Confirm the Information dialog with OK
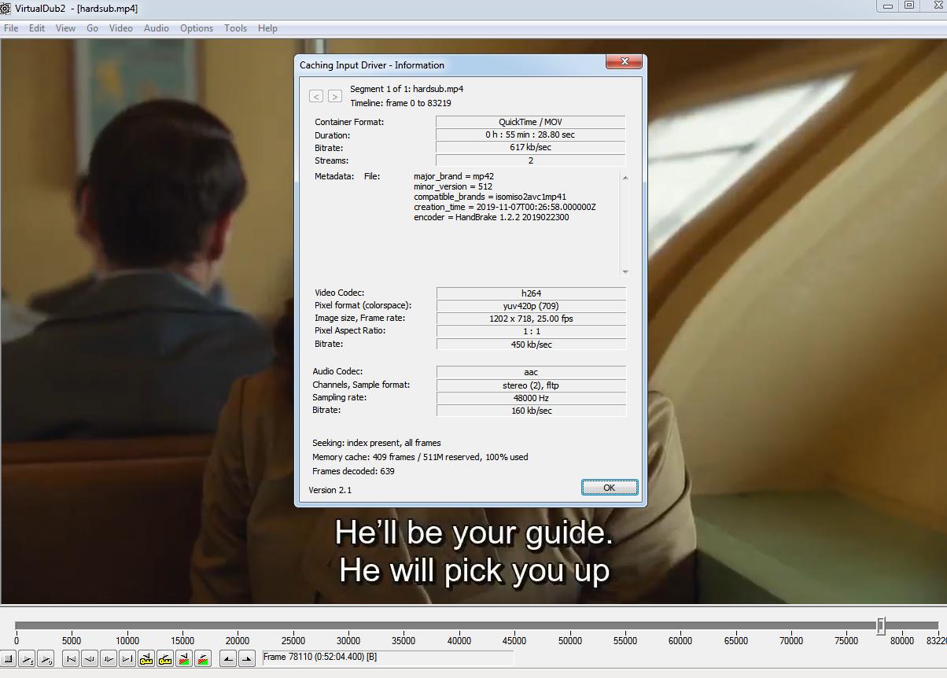Viewport: 947px width, 678px height. (609, 488)
